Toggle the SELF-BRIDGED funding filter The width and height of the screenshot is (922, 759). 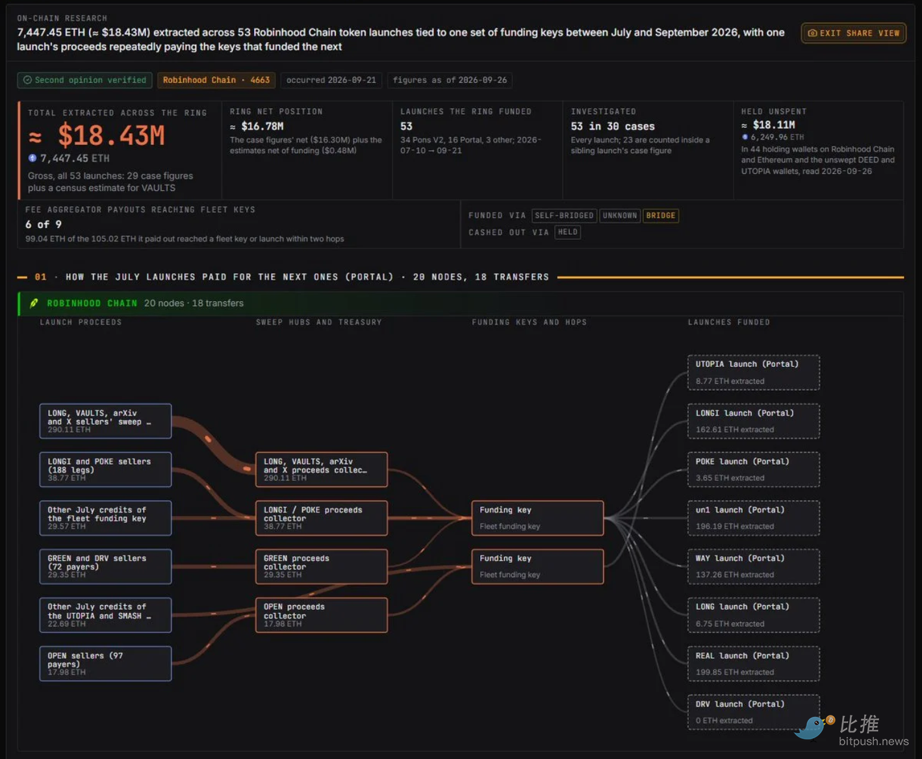[564, 216]
